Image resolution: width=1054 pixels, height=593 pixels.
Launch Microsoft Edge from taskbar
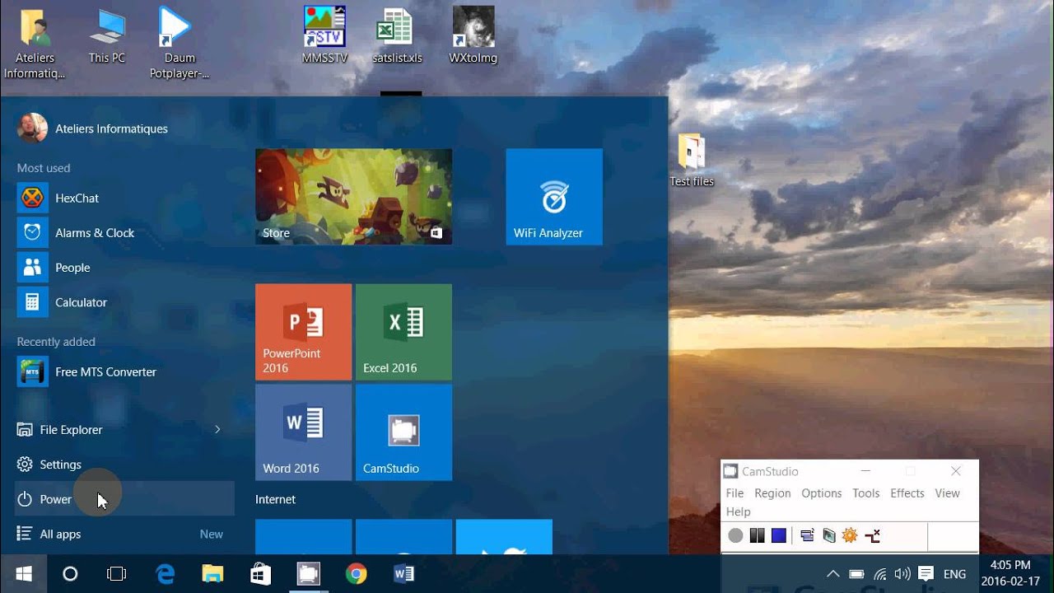166,574
